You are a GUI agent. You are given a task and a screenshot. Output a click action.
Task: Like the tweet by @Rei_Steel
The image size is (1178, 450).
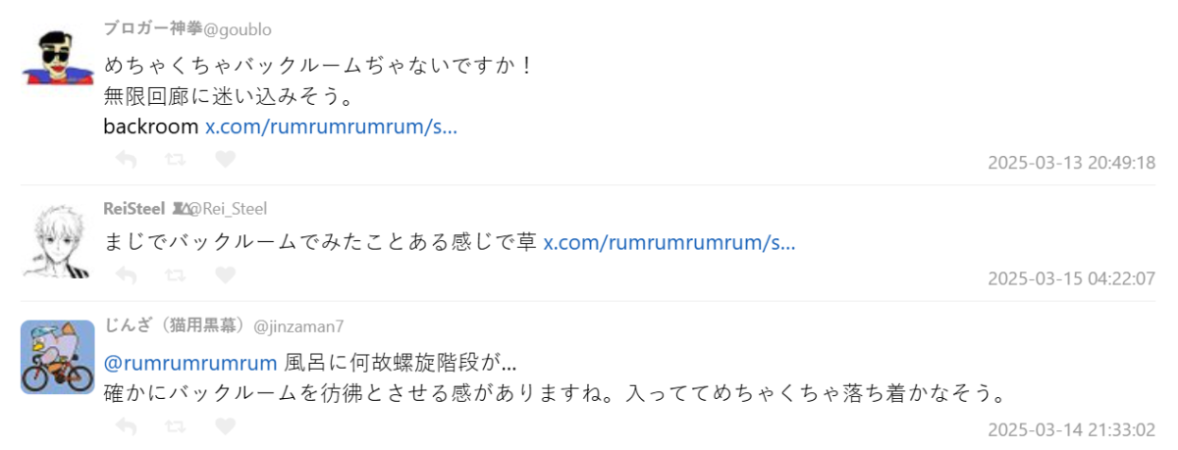point(225,275)
